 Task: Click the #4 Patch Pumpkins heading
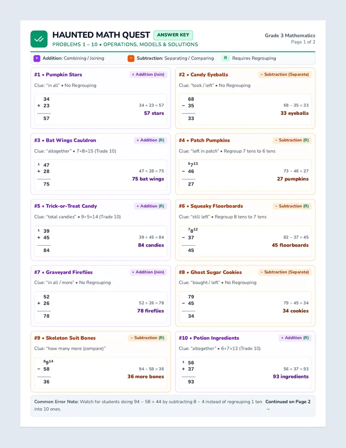point(204,140)
